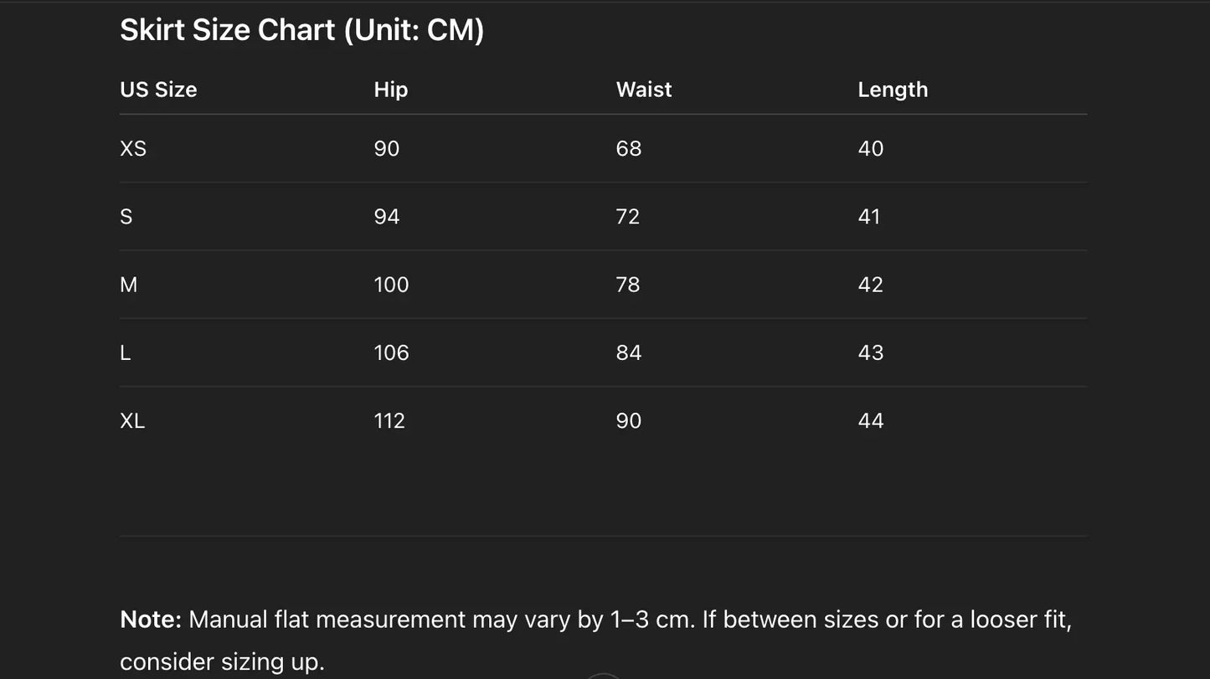Select the Length column header

[x=892, y=90]
